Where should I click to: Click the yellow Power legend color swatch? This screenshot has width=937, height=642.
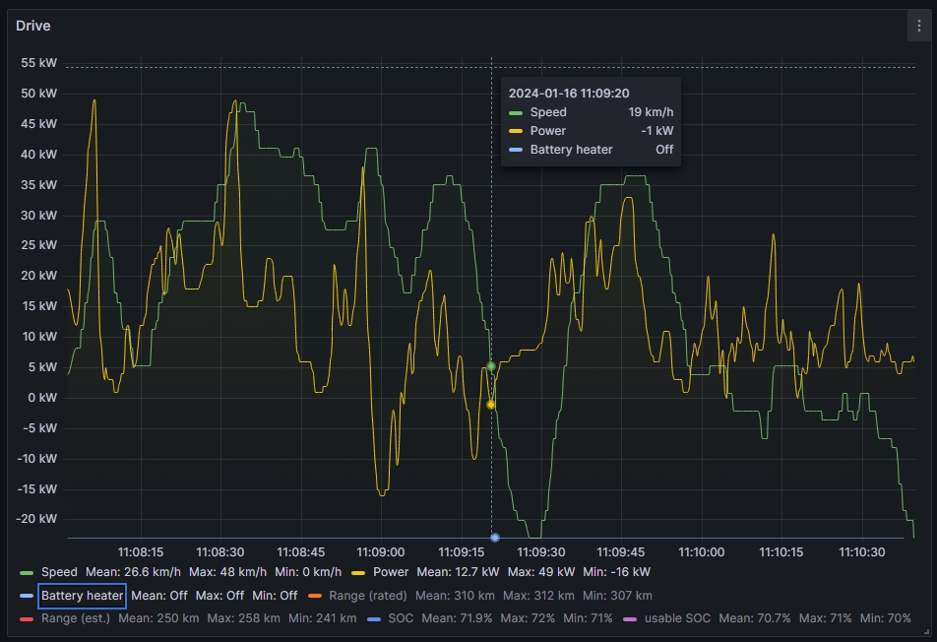[x=358, y=573]
